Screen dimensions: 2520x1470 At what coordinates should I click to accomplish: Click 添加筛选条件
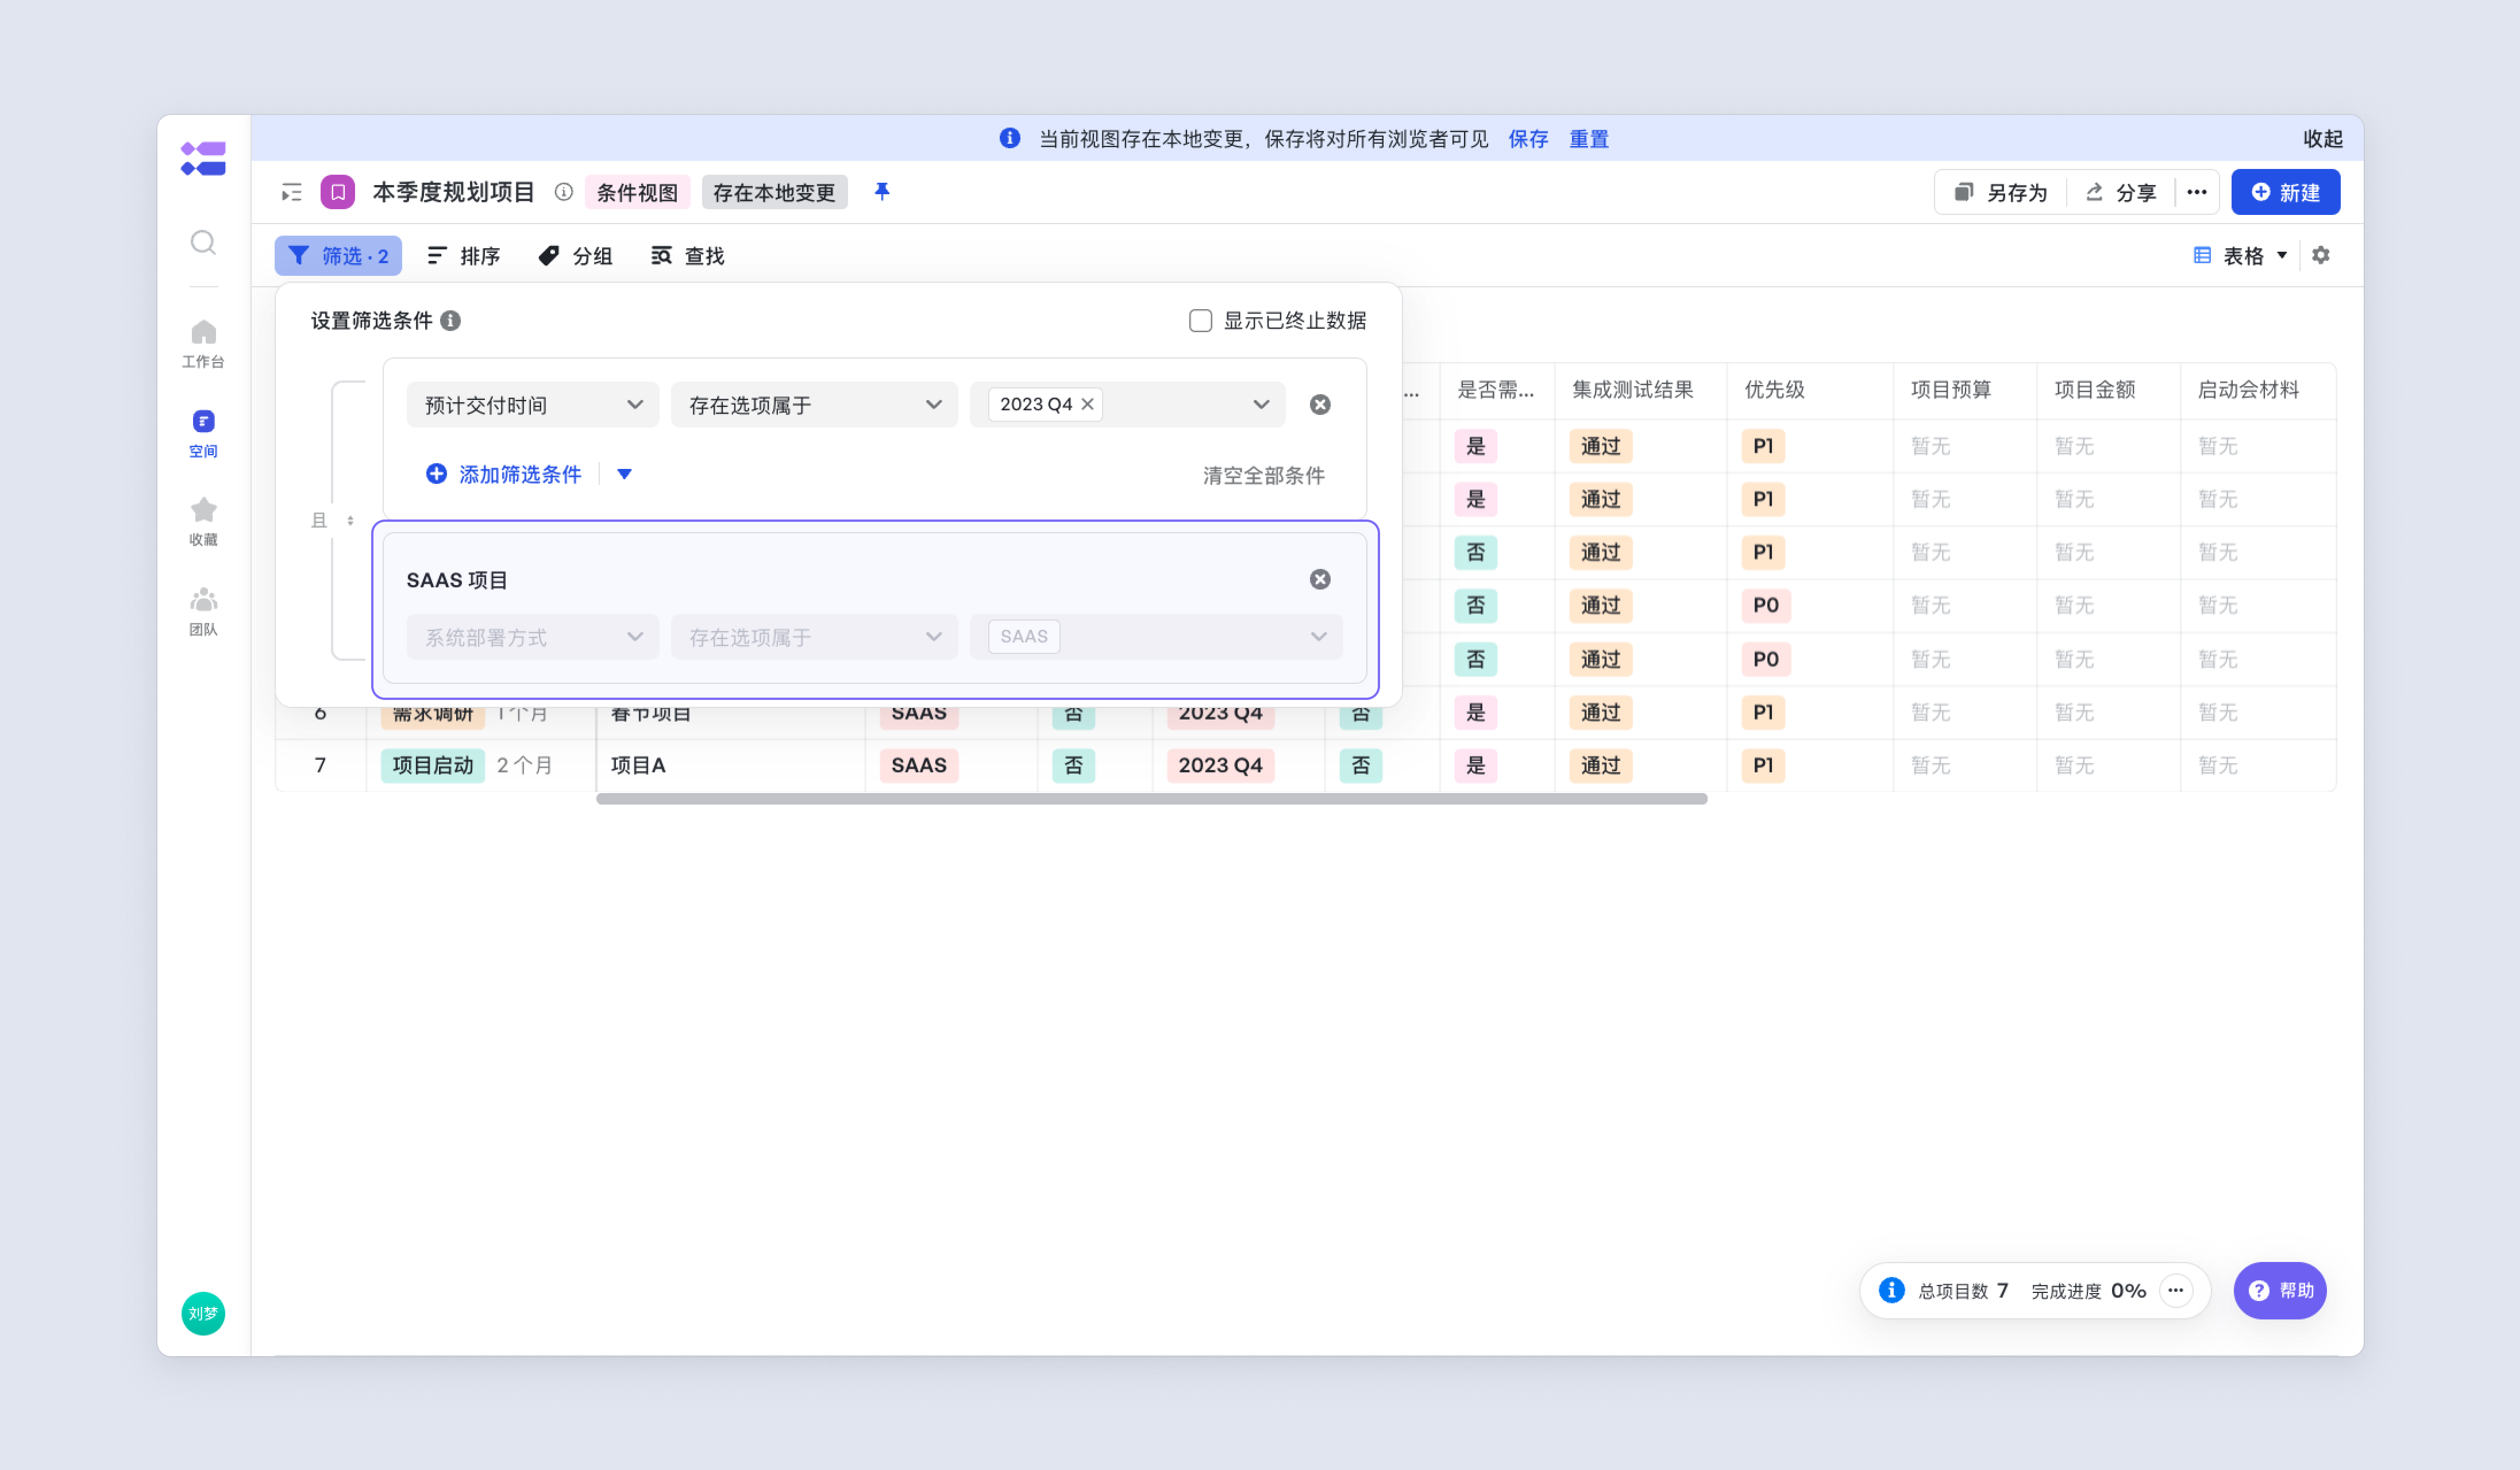(x=504, y=474)
